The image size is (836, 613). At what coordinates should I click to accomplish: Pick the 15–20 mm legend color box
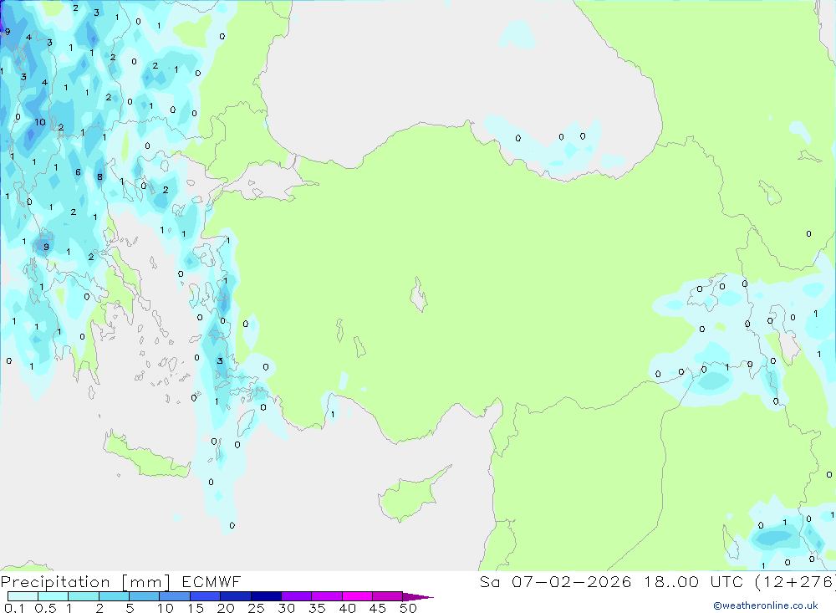(206, 596)
